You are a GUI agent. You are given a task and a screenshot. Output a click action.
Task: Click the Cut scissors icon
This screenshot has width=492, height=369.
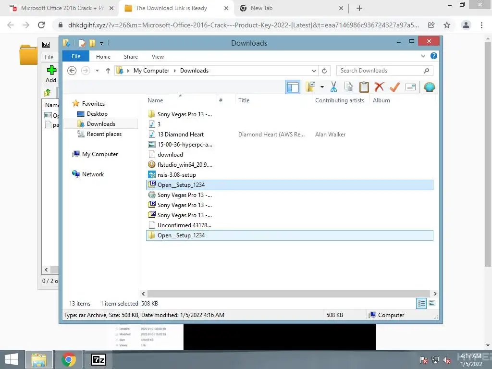[333, 87]
